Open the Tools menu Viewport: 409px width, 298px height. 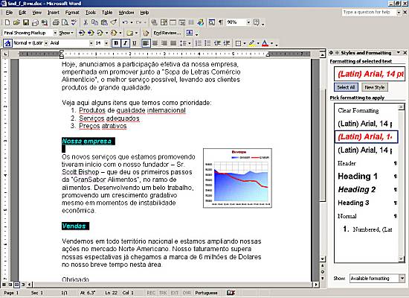click(91, 12)
